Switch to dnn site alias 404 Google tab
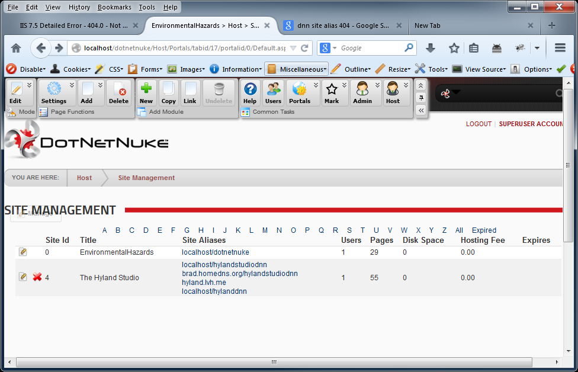Image resolution: width=578 pixels, height=372 pixels. pyautogui.click(x=343, y=25)
